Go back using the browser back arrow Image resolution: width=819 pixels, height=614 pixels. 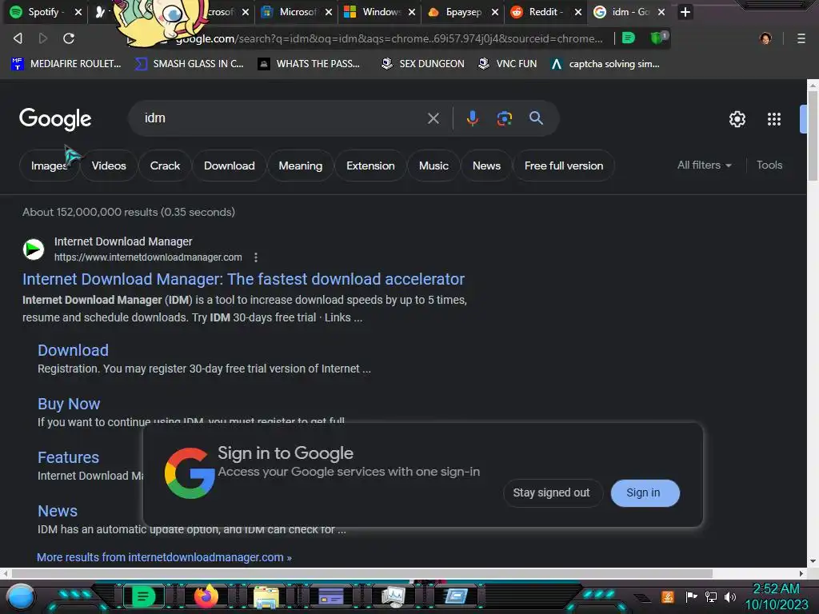pyautogui.click(x=18, y=38)
